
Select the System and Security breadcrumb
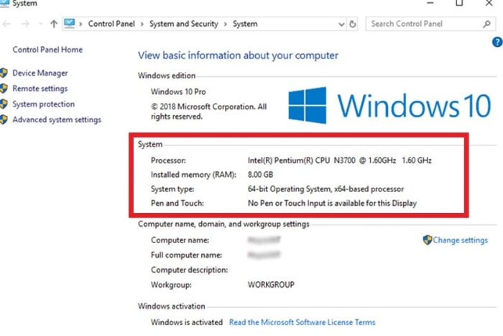pos(184,24)
